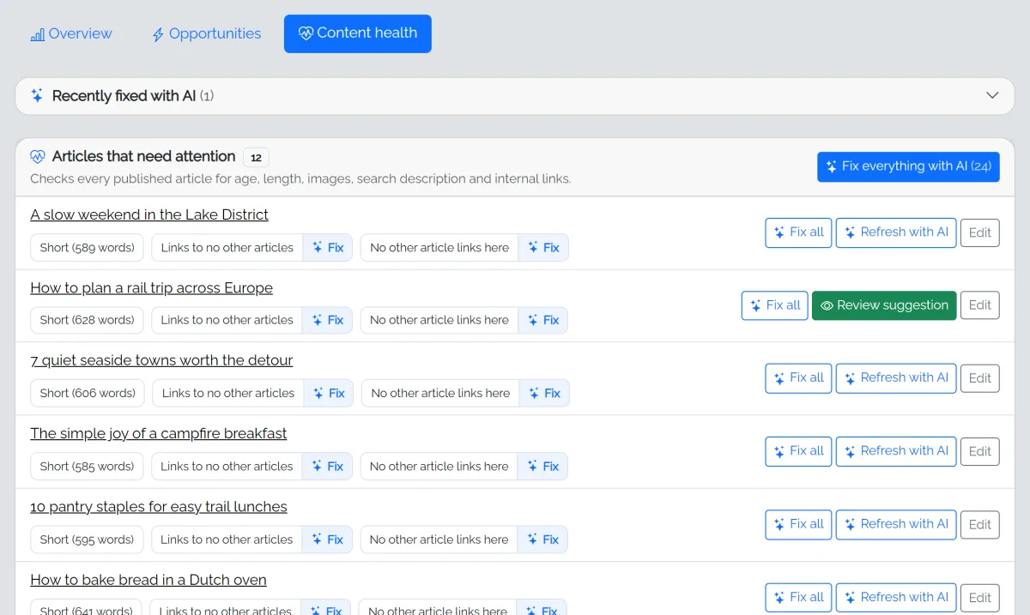Refresh with AI the seaside towns article
This screenshot has width=1030, height=615.
(896, 378)
